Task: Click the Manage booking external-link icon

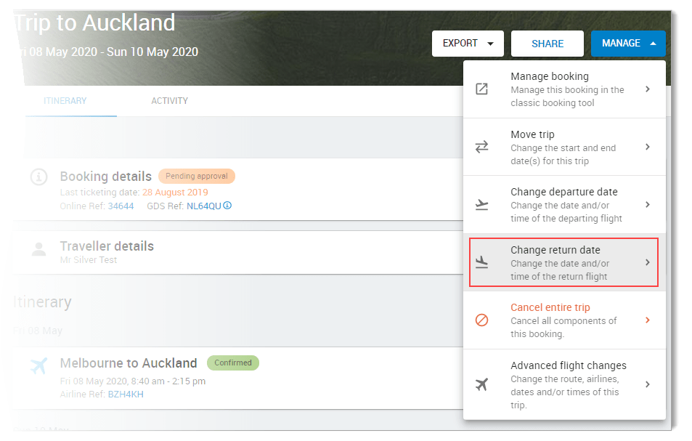Action: 482,88
